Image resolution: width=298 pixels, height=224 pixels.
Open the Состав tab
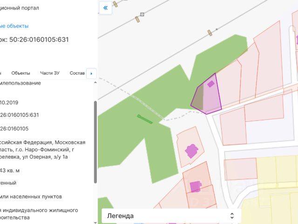click(77, 73)
